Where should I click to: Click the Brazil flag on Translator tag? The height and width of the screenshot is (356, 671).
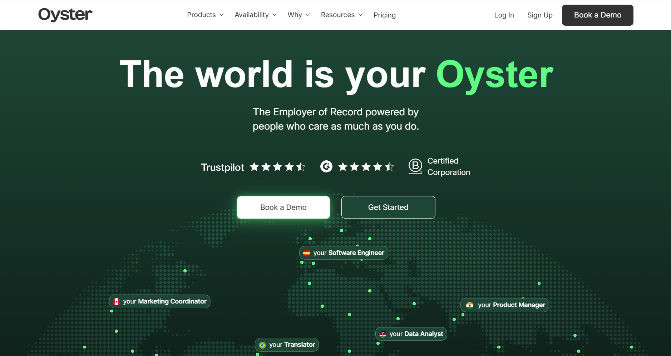click(x=262, y=345)
